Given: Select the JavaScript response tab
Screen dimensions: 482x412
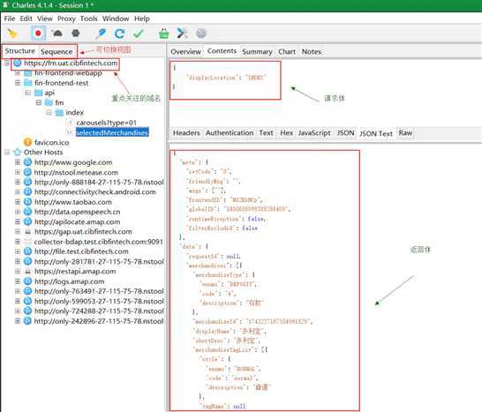Looking at the screenshot, I should [314, 133].
